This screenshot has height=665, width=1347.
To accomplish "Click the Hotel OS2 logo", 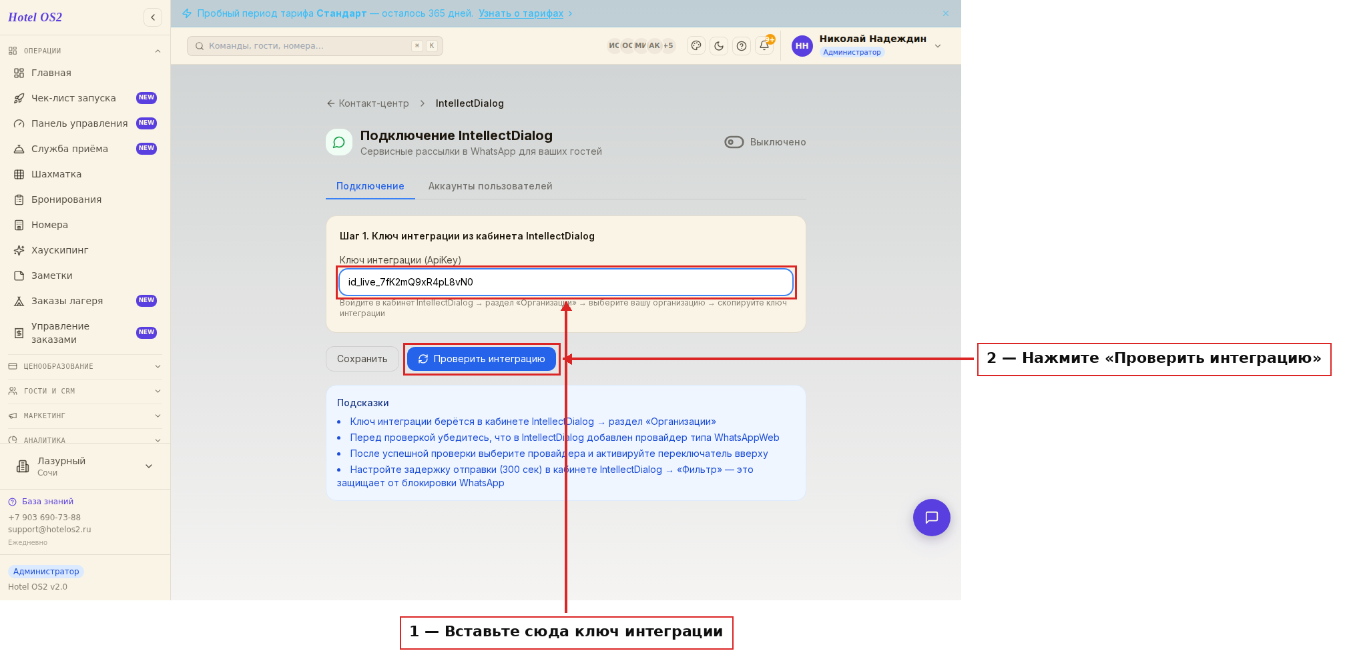I will pos(35,17).
